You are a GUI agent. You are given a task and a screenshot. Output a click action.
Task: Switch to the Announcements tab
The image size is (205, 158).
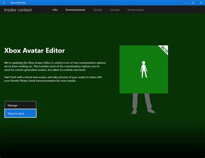[x=75, y=10]
